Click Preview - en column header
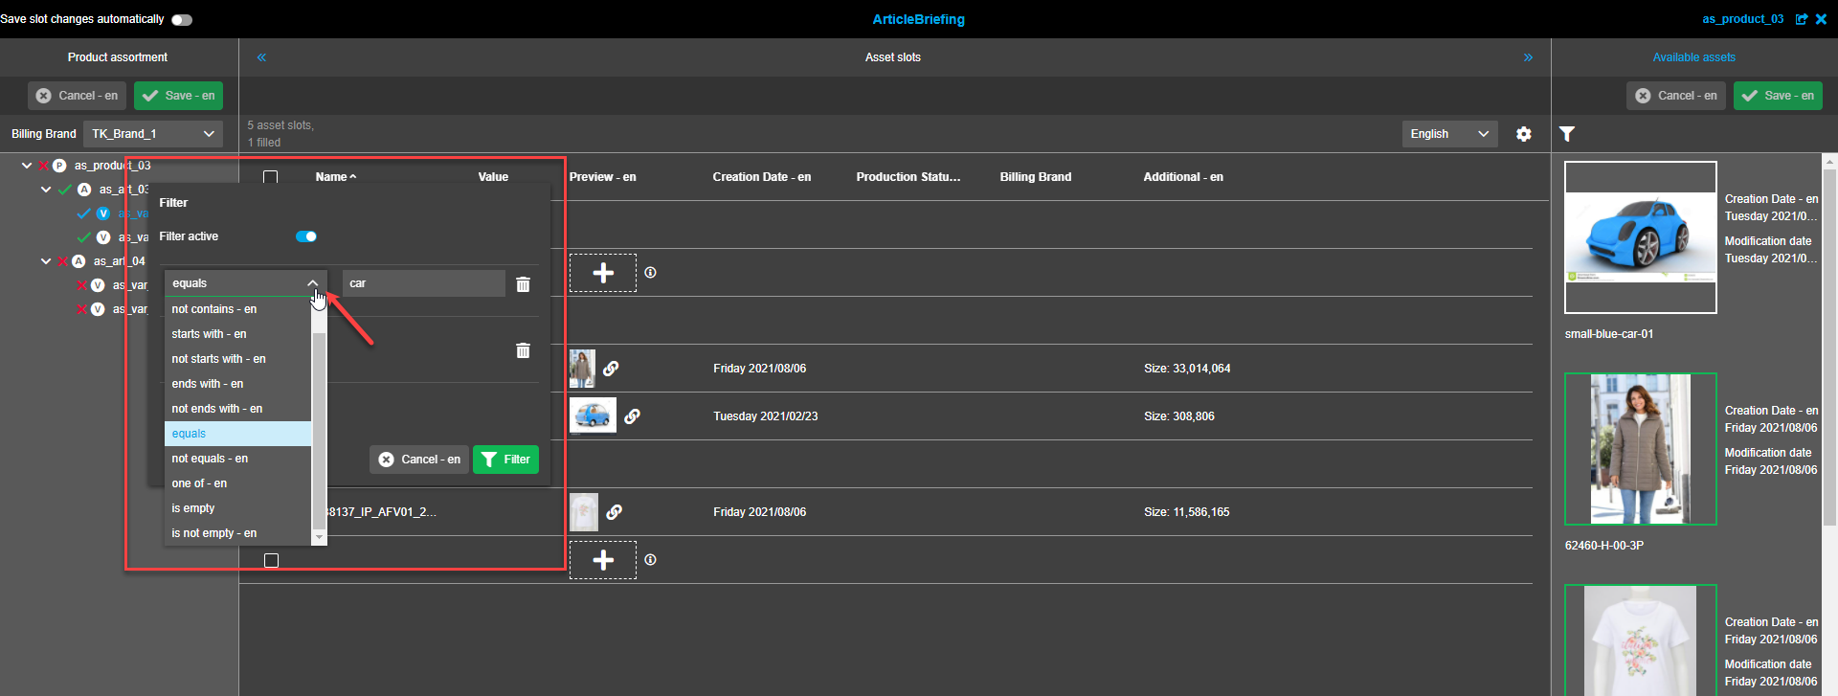This screenshot has height=696, width=1838. pyautogui.click(x=602, y=177)
